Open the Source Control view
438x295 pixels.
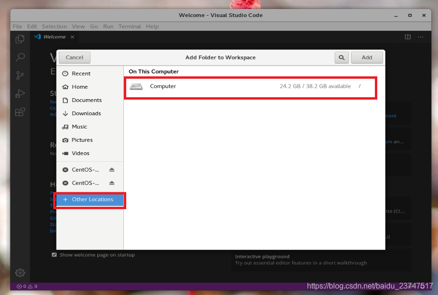click(x=20, y=75)
